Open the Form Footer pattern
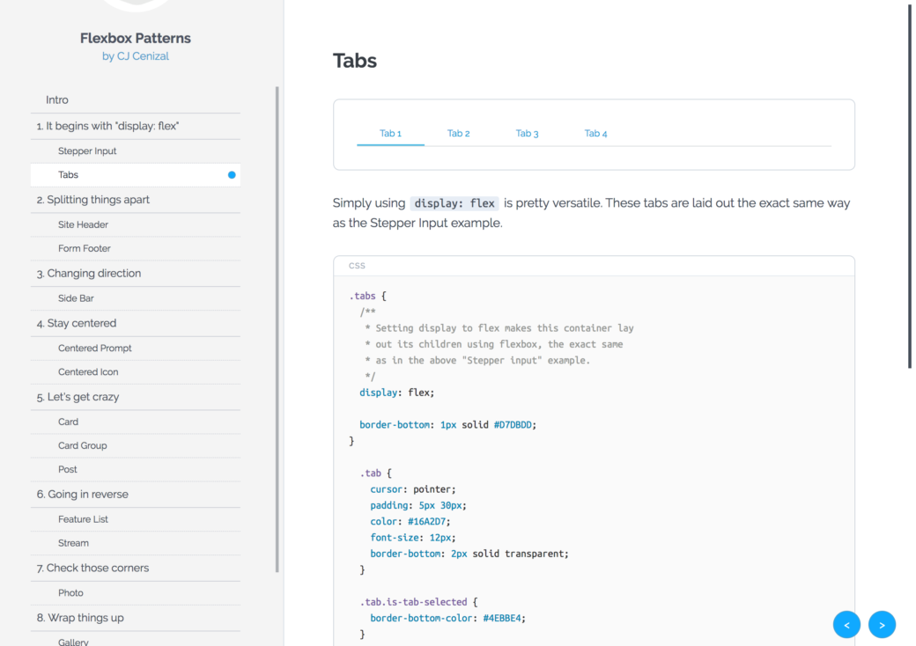Screen dimensions: 916x646 [84, 248]
